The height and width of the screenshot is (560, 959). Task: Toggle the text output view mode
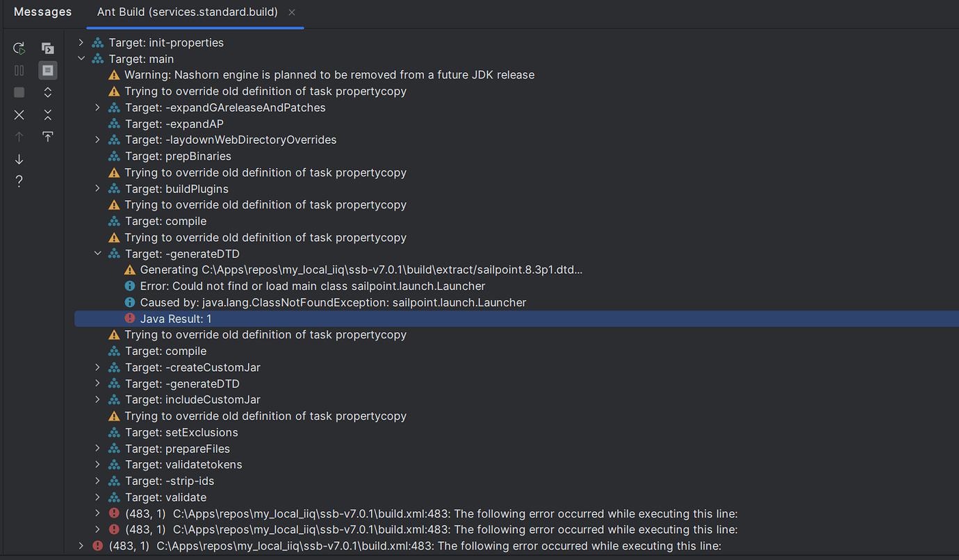coord(47,69)
